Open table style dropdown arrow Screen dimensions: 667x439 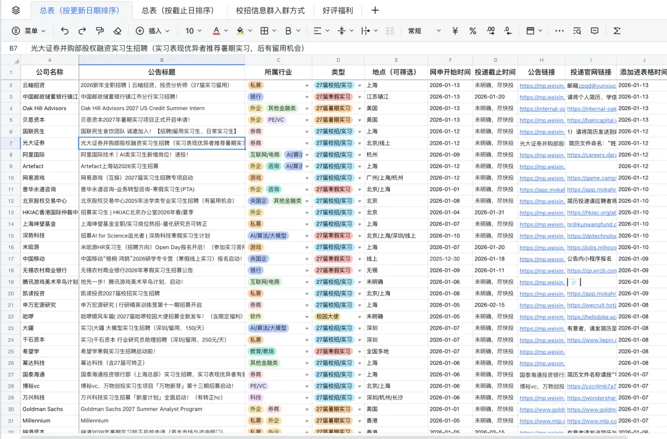click(540, 31)
